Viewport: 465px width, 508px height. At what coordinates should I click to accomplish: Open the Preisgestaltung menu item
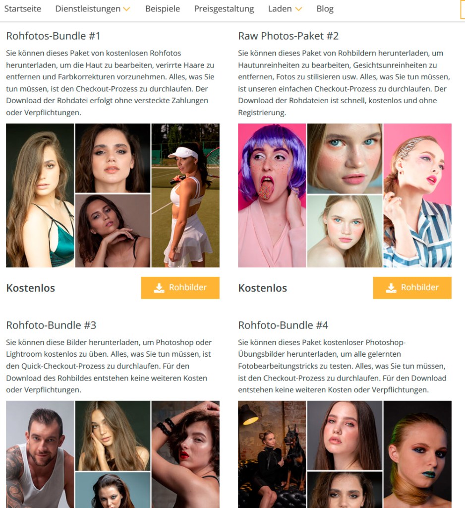coord(224,9)
